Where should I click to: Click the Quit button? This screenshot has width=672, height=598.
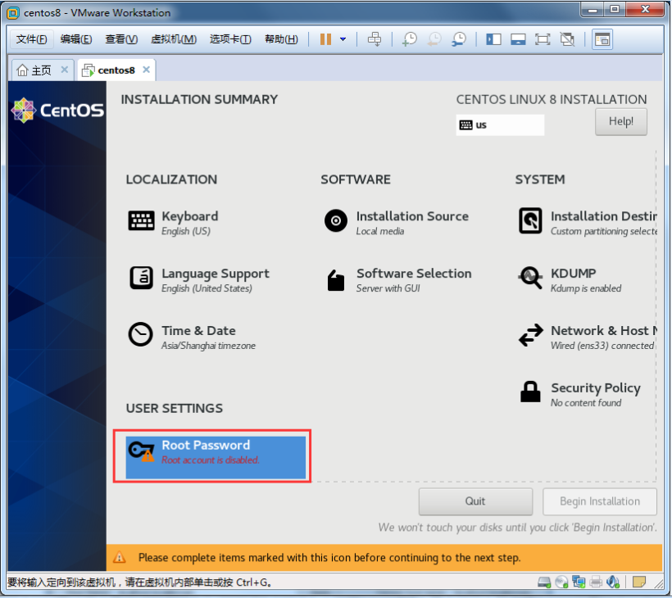pos(475,501)
